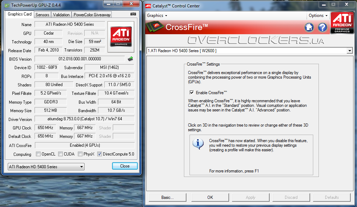Click the Home icon in Catalyst Control Center
The image size is (357, 207).
point(309,27)
